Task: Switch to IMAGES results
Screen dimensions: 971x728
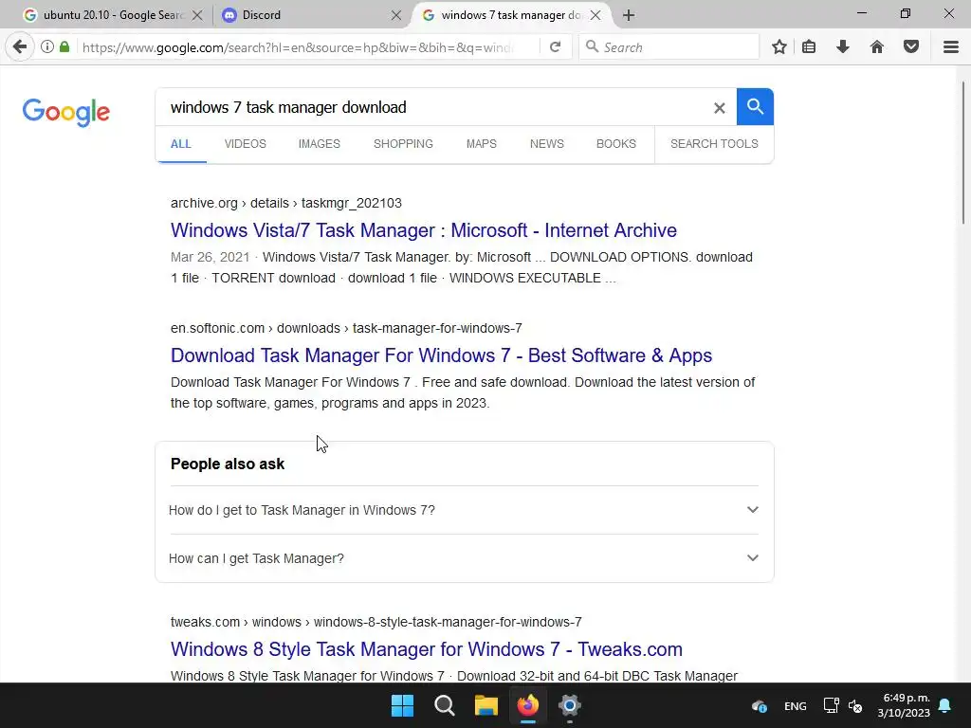Action: point(320,144)
